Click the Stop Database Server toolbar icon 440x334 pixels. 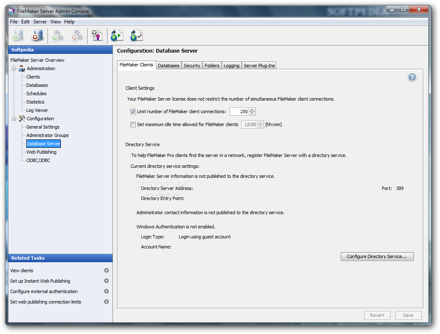tap(37, 36)
